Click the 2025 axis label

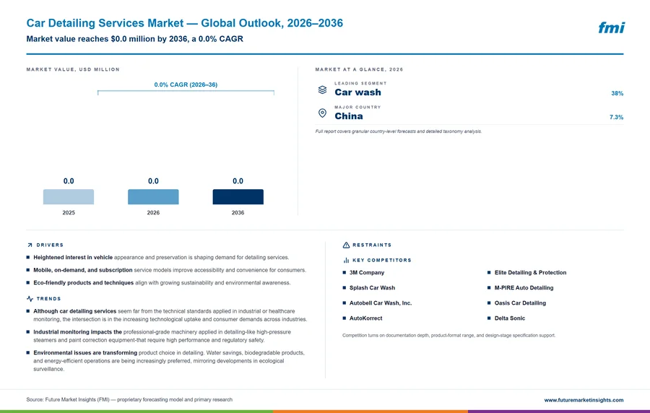pyautogui.click(x=69, y=212)
